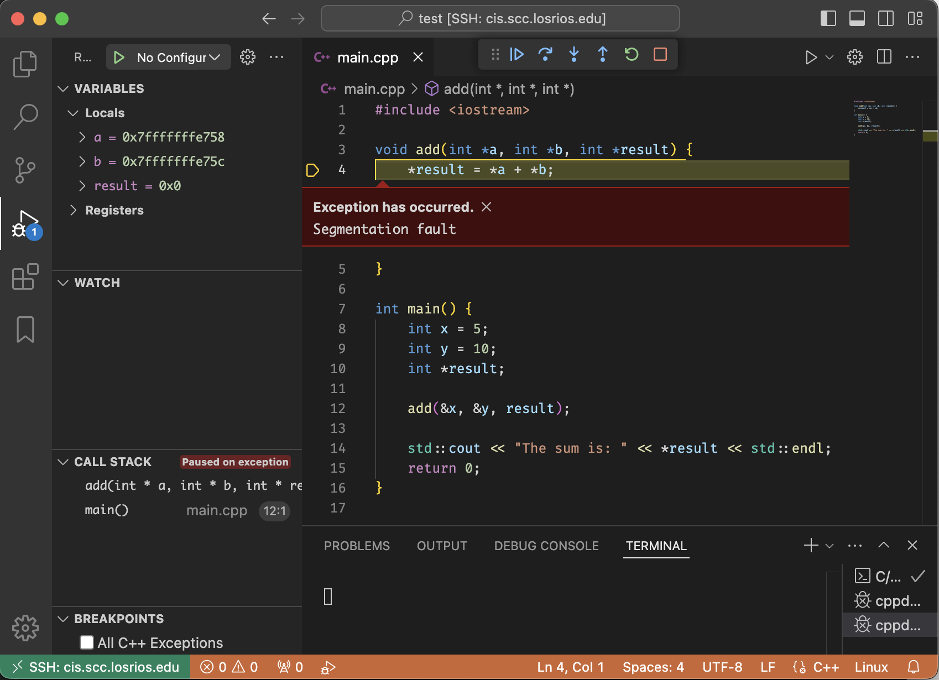Click the Step Over debug icon
Viewport: 939px width, 680px height.
[x=545, y=54]
